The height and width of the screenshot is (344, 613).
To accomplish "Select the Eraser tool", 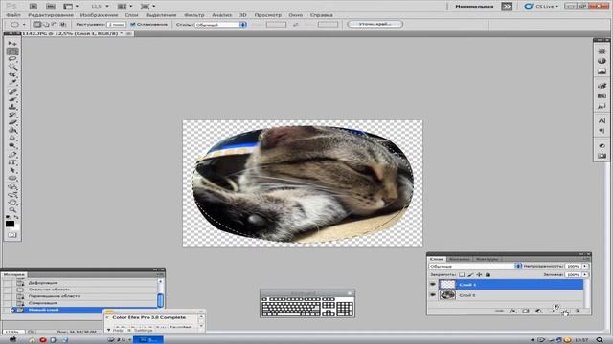I will click(12, 122).
